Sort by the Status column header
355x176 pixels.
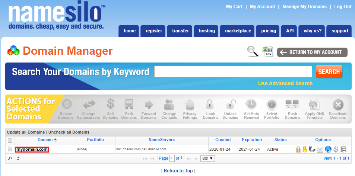(280, 140)
